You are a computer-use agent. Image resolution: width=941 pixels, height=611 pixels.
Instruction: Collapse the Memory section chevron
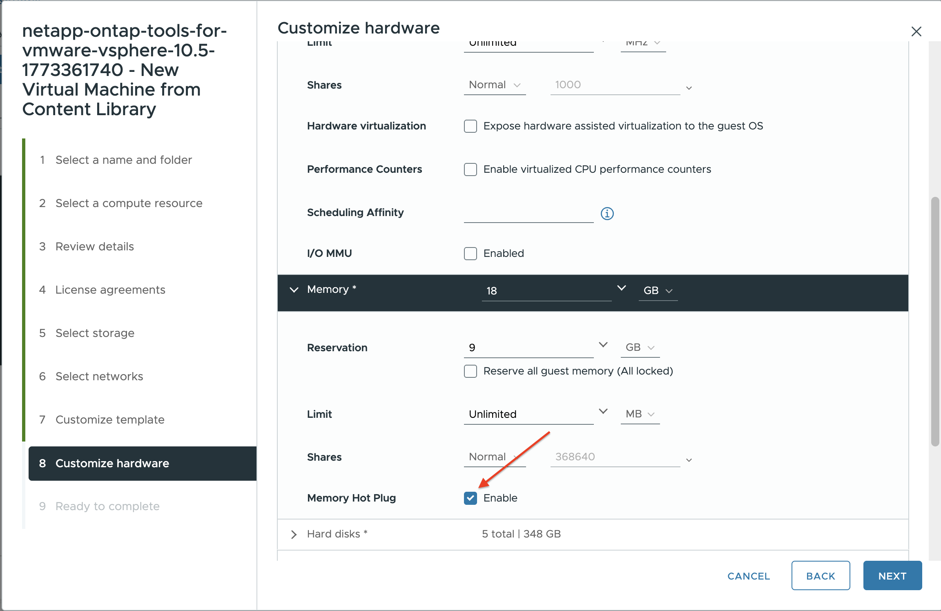294,290
